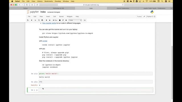Click the hello world output text
The width and height of the screenshot is (182, 102).
[x=44, y=77]
